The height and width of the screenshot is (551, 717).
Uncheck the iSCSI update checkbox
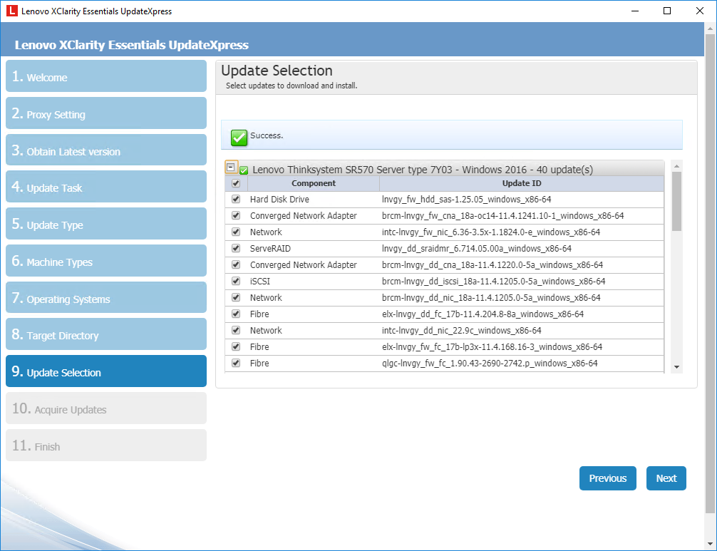[236, 282]
